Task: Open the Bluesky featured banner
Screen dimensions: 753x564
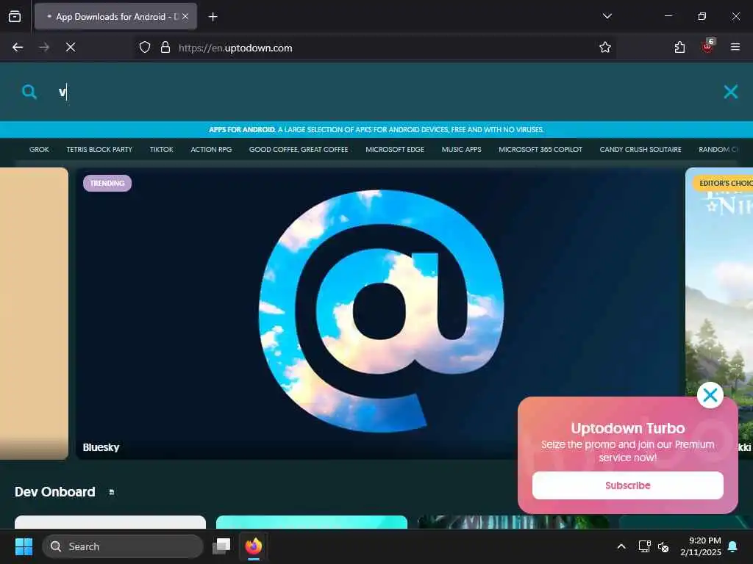Action: [x=379, y=314]
